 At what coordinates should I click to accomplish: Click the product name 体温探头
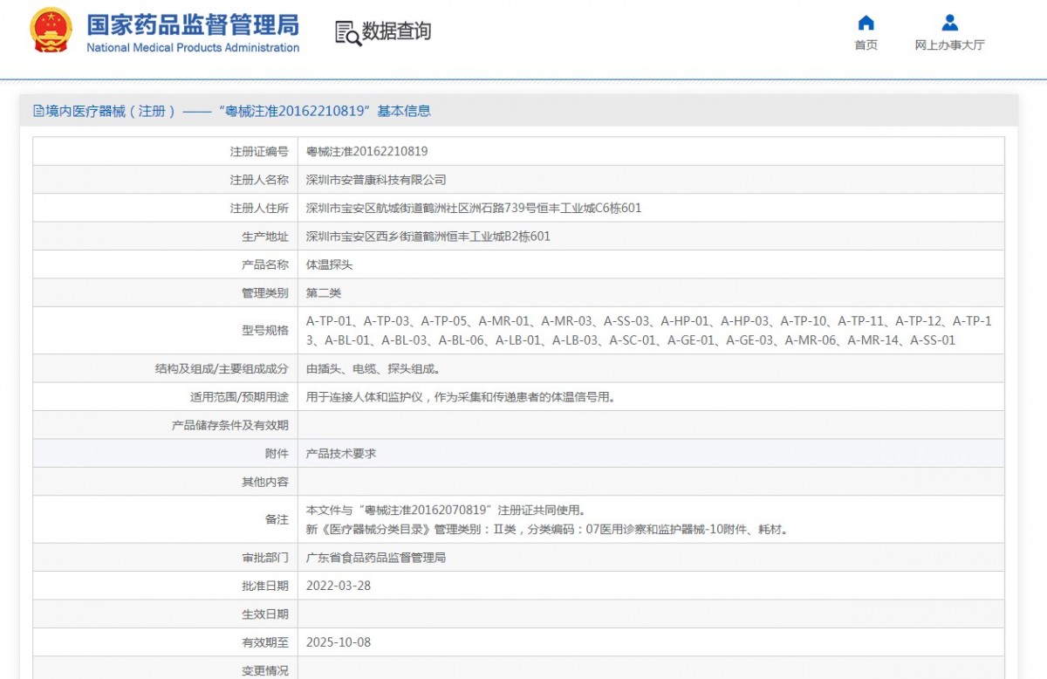[x=329, y=264]
